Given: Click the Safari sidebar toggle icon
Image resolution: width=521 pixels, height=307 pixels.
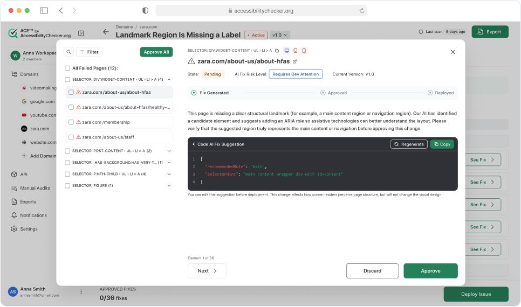Looking at the screenshot, I should click(x=44, y=11).
